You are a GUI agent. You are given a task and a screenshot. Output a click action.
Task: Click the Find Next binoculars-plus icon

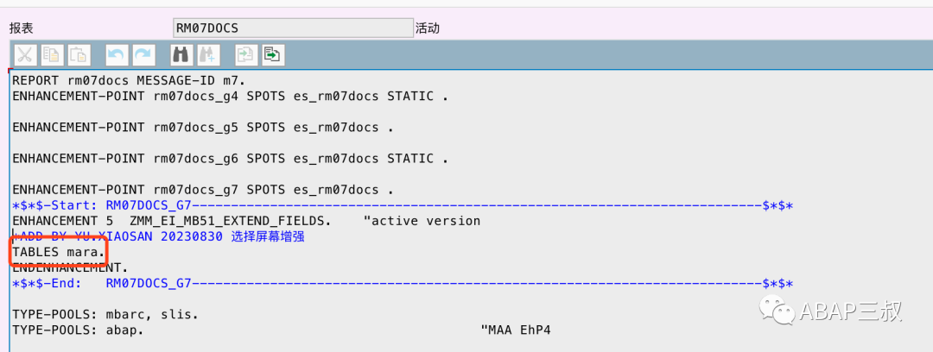pos(208,55)
